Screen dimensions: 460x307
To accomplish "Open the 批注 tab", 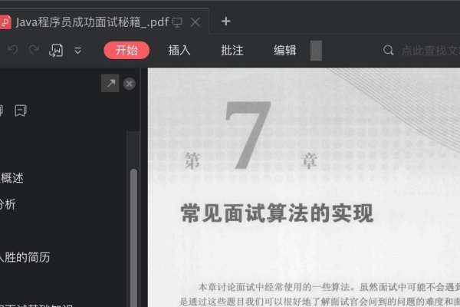I will click(x=232, y=50).
